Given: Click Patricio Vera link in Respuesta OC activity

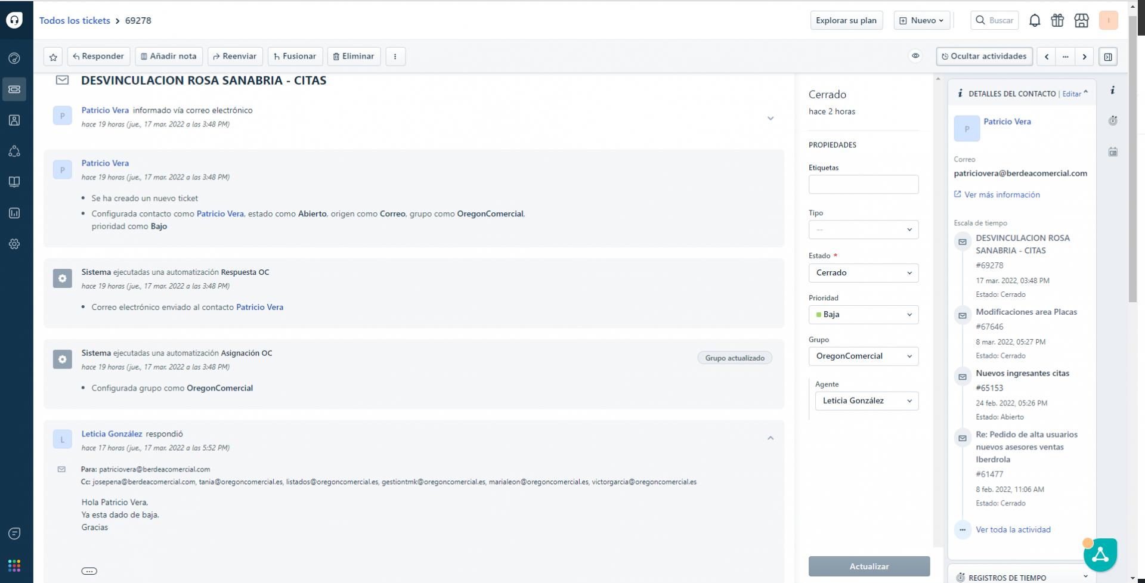Looking at the screenshot, I should pyautogui.click(x=259, y=307).
